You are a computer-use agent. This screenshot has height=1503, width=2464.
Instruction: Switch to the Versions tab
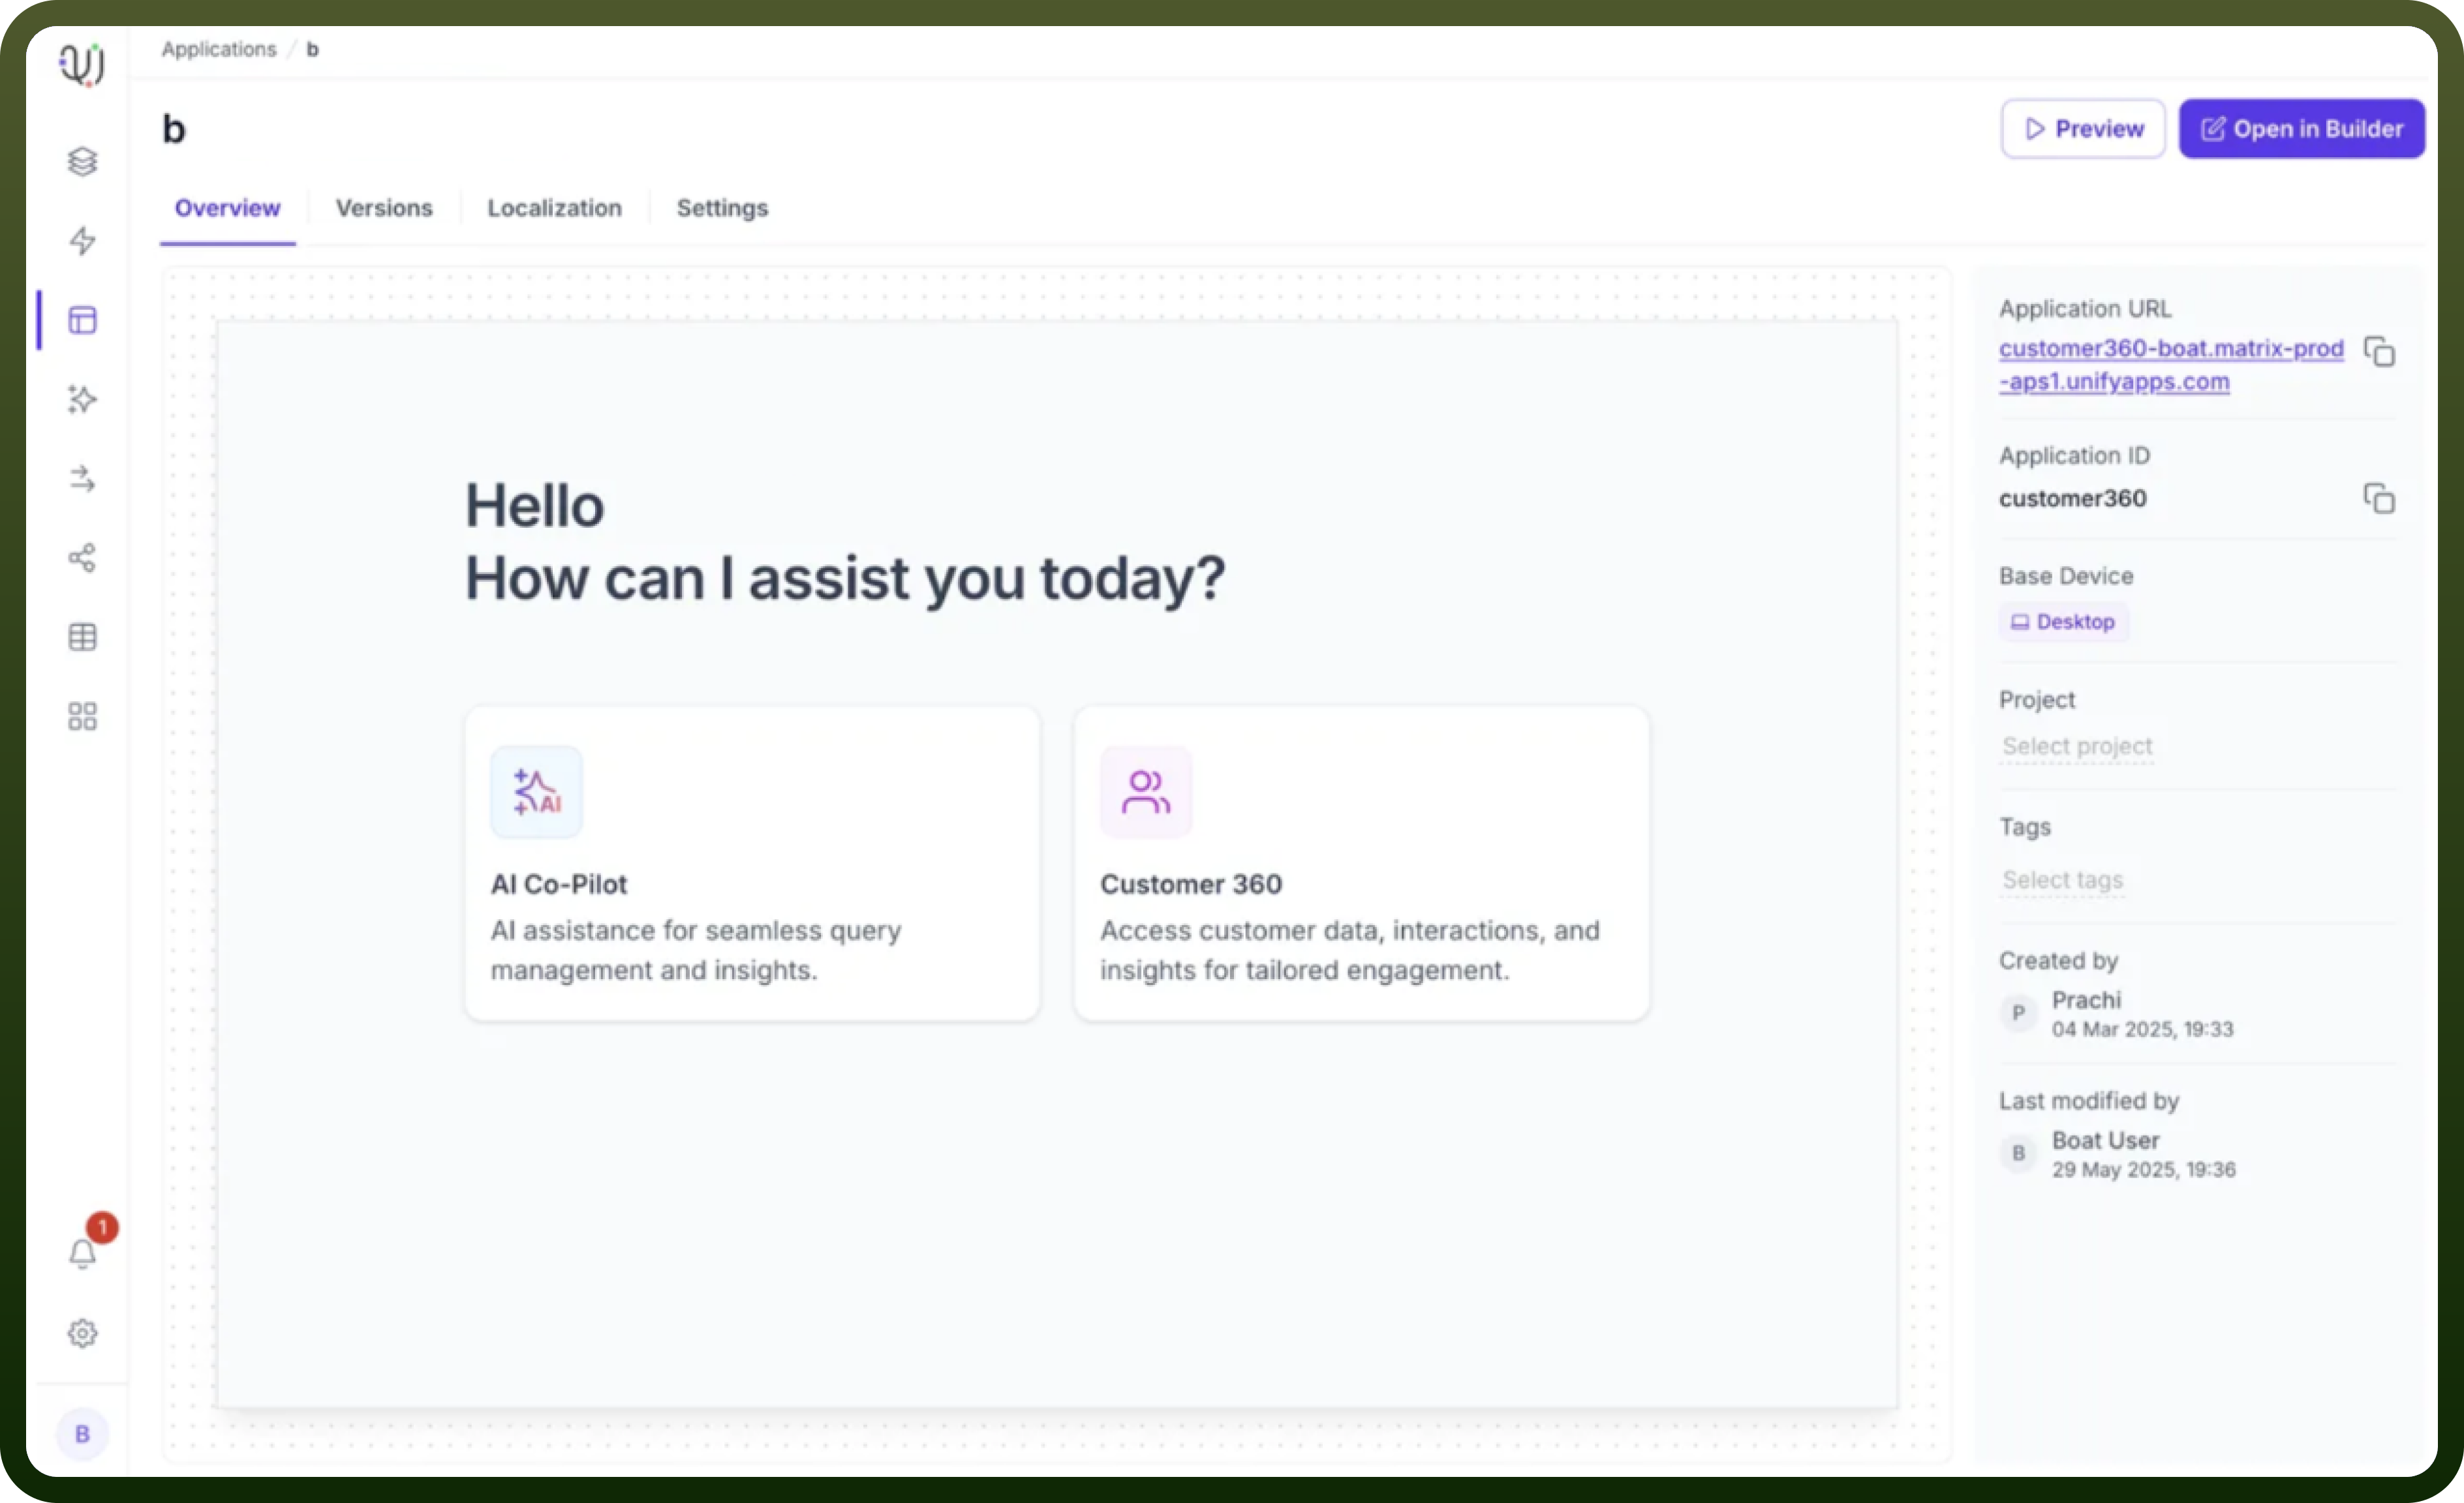(x=384, y=208)
